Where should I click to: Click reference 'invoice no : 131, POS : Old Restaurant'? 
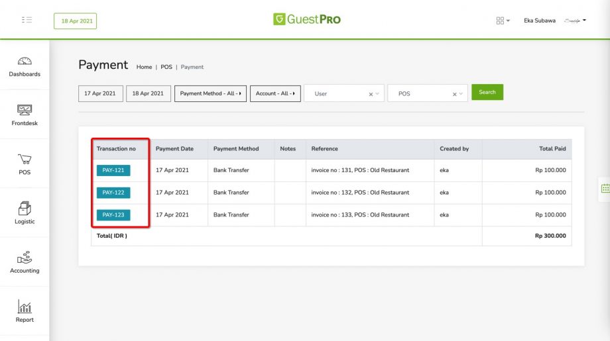360,170
